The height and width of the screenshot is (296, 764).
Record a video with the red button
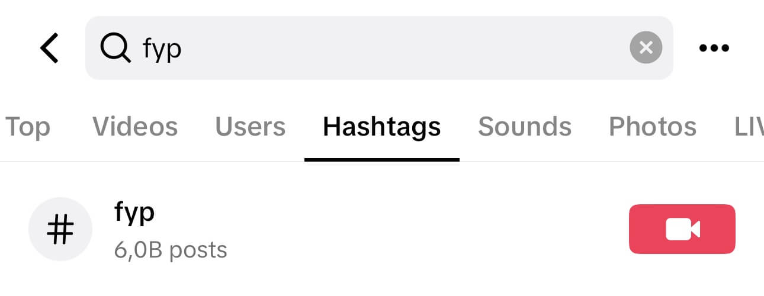pos(682,229)
